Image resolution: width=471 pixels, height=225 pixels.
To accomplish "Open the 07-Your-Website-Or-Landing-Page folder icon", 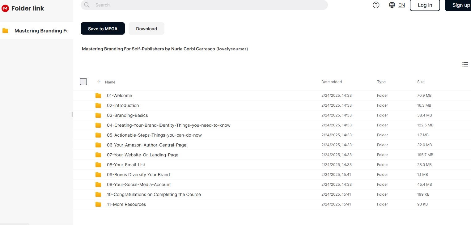I will [98, 155].
